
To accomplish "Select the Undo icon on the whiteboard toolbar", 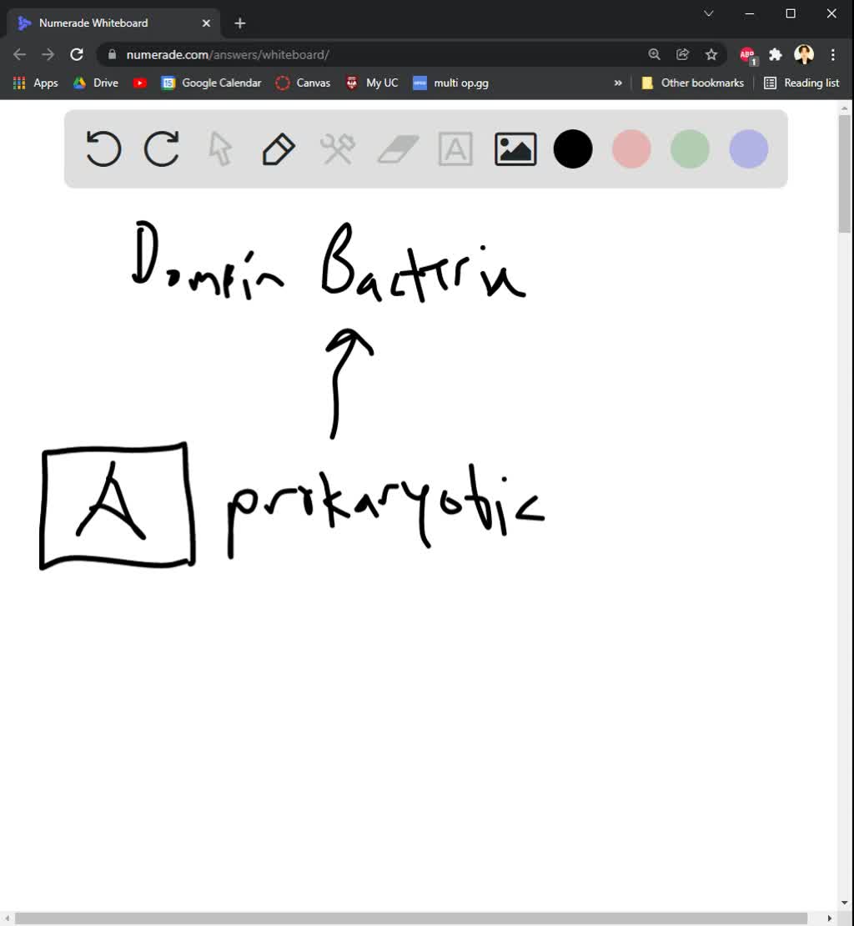I will point(103,148).
